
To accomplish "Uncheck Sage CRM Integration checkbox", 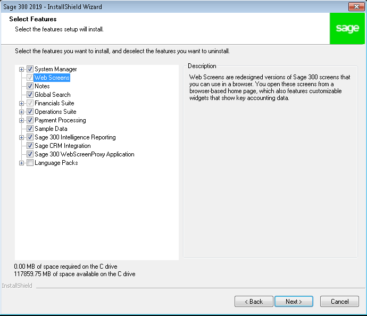I will pyautogui.click(x=30, y=146).
